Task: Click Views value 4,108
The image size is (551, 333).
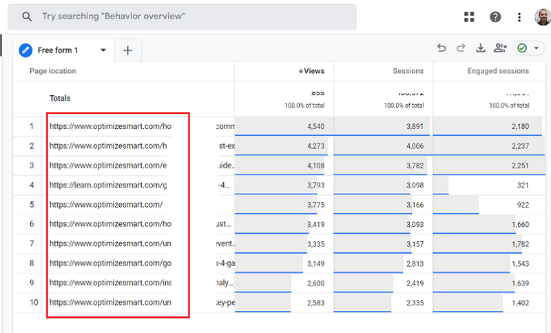Action: [x=316, y=165]
